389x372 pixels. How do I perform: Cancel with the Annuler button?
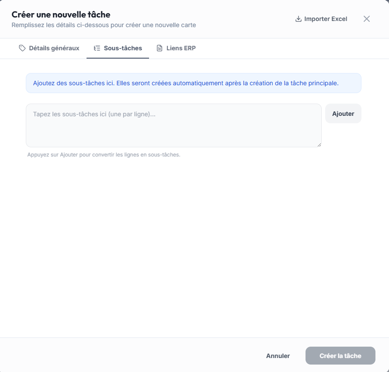tap(278, 356)
